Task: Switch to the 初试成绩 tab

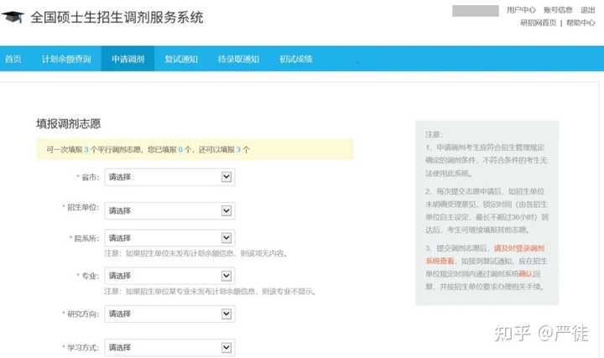Action: [x=296, y=59]
